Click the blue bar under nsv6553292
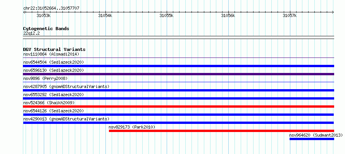The height and width of the screenshot is (154, 345). [x=178, y=98]
